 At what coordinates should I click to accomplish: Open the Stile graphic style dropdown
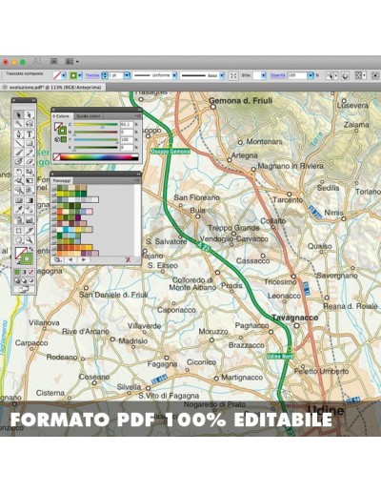[x=264, y=75]
